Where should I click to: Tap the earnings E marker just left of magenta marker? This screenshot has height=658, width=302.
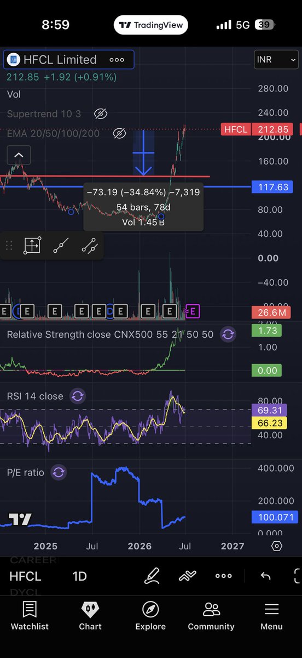(170, 311)
